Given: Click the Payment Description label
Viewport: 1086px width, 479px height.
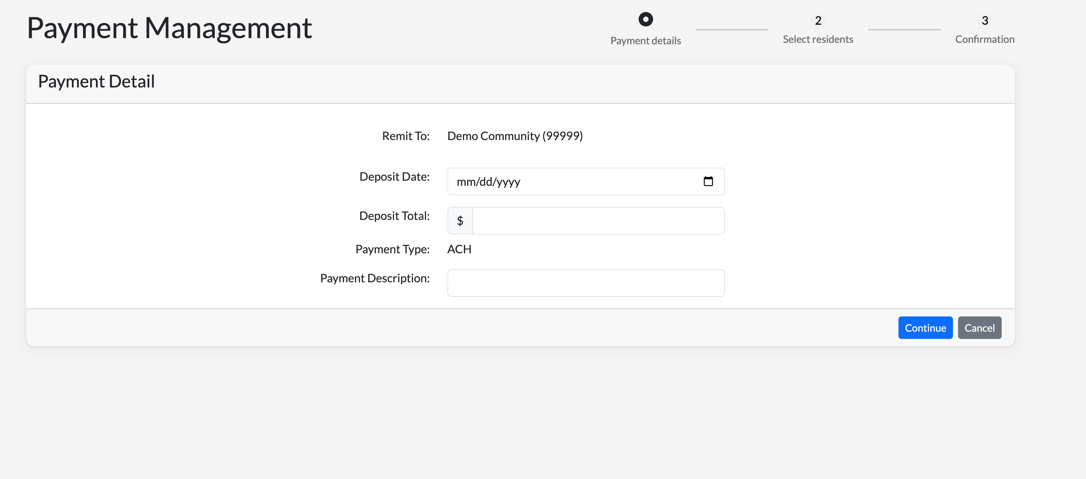Looking at the screenshot, I should point(374,278).
